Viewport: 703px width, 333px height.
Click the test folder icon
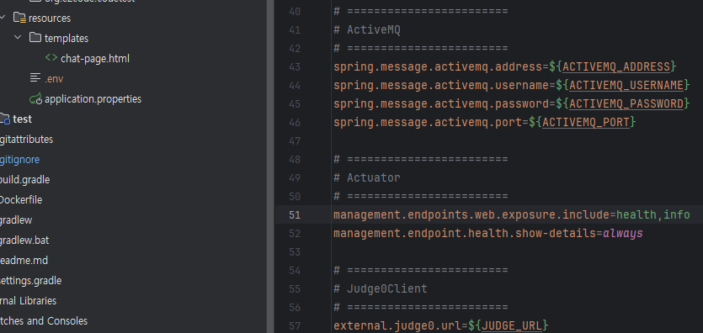(4, 119)
